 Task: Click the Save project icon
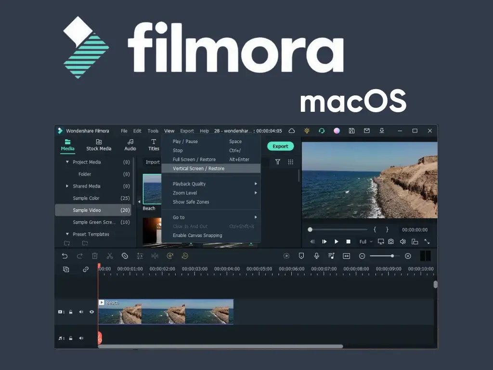[352, 131]
